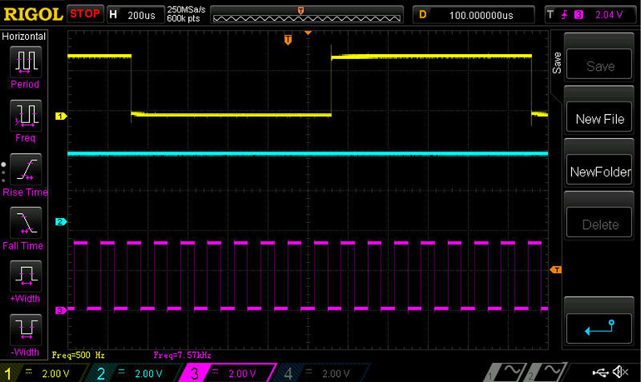Select the Period measurement icon
Image resolution: width=641 pixels, height=382 pixels.
(25, 62)
